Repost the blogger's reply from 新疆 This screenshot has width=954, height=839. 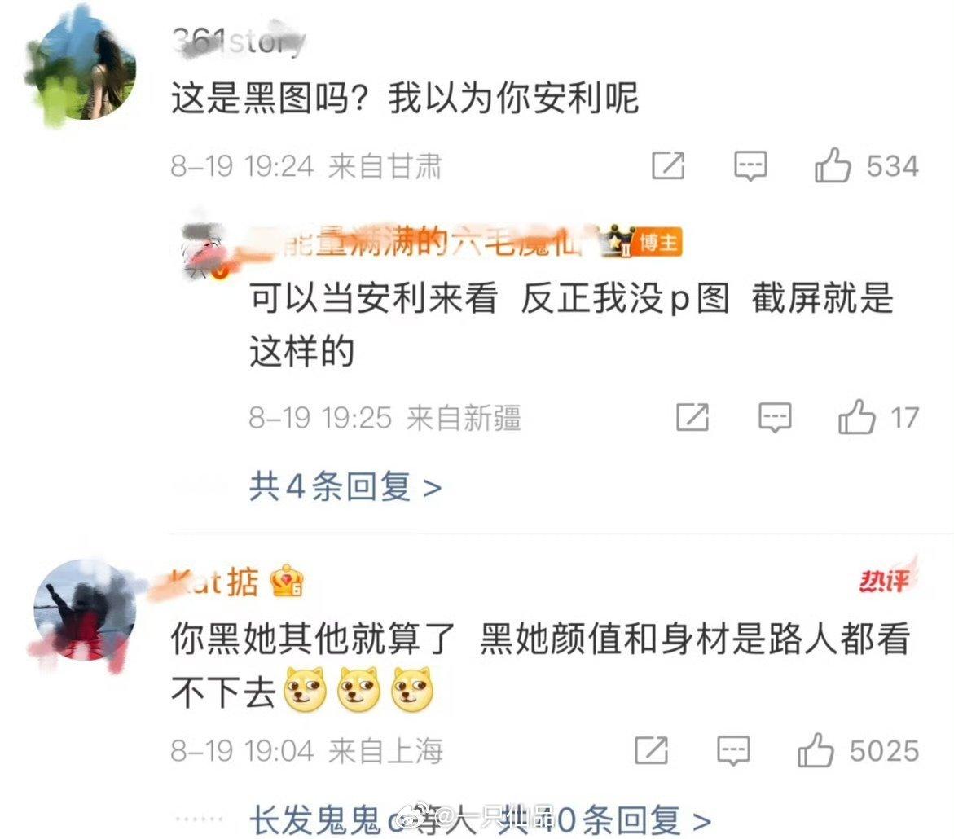click(x=692, y=417)
